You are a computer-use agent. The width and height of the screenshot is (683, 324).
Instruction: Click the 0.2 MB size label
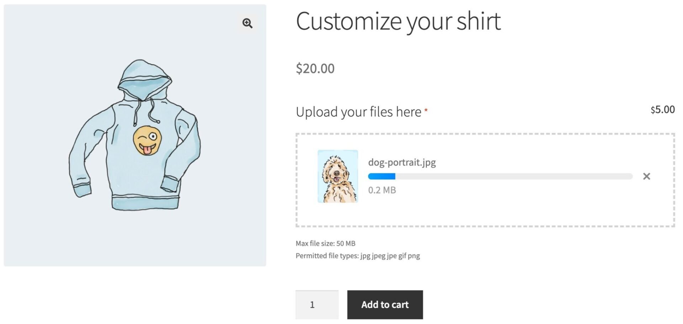(382, 190)
